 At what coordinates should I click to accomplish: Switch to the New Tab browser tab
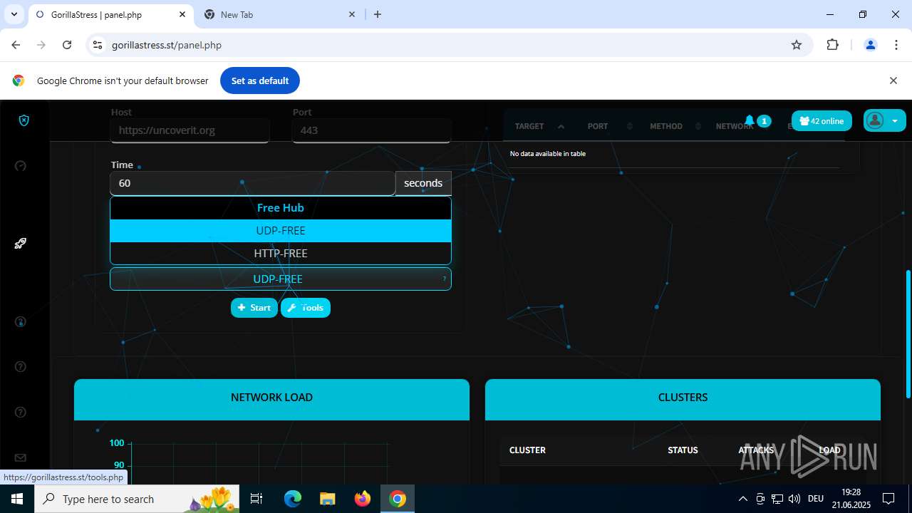[279, 14]
